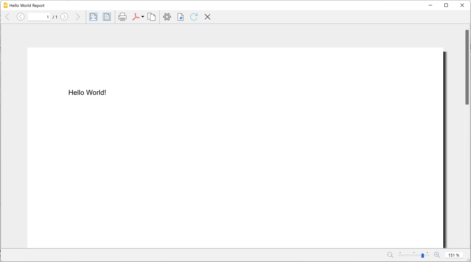Copy the report page
Viewport: 471px width, 262px height.
(151, 17)
